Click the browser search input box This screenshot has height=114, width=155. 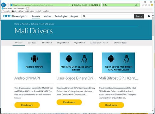pyautogui.click(x=119, y=5)
